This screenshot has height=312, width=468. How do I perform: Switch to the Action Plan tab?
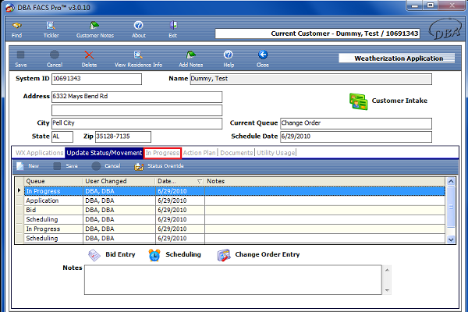pyautogui.click(x=200, y=153)
